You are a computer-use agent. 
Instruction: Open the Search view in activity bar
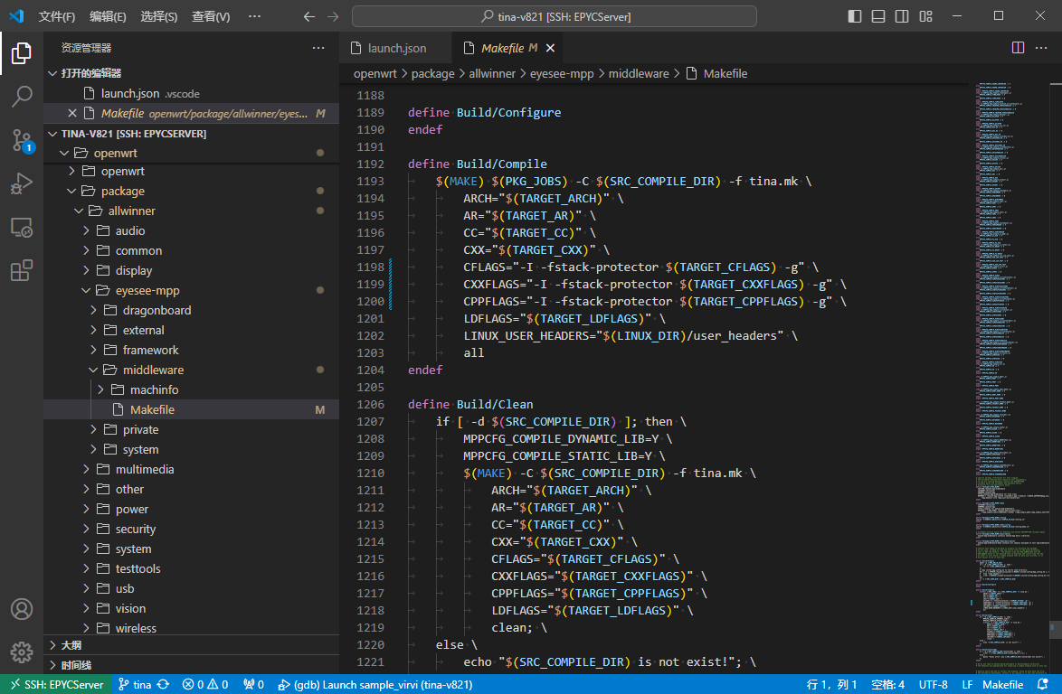tap(22, 97)
